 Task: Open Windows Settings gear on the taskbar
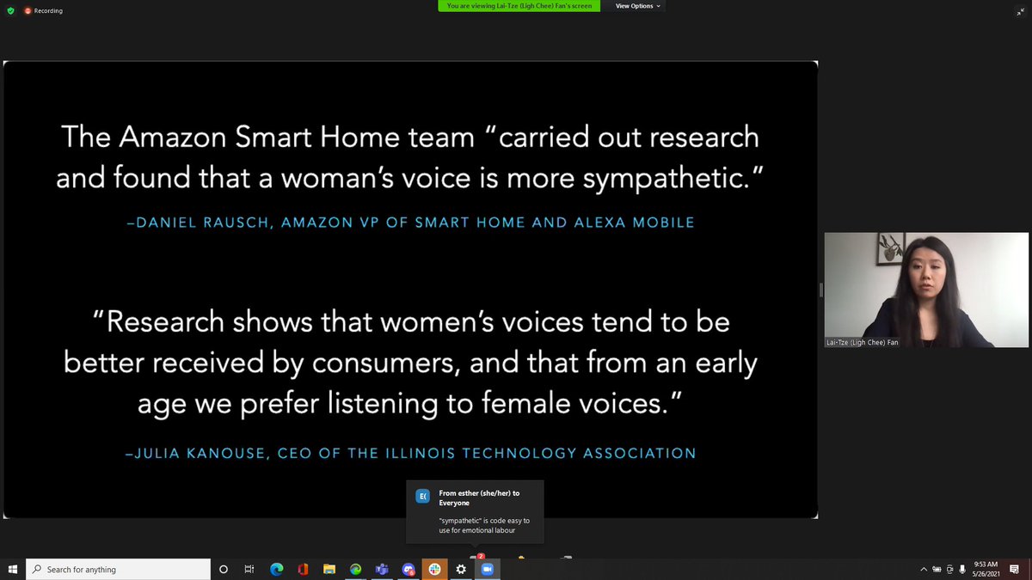coord(461,569)
